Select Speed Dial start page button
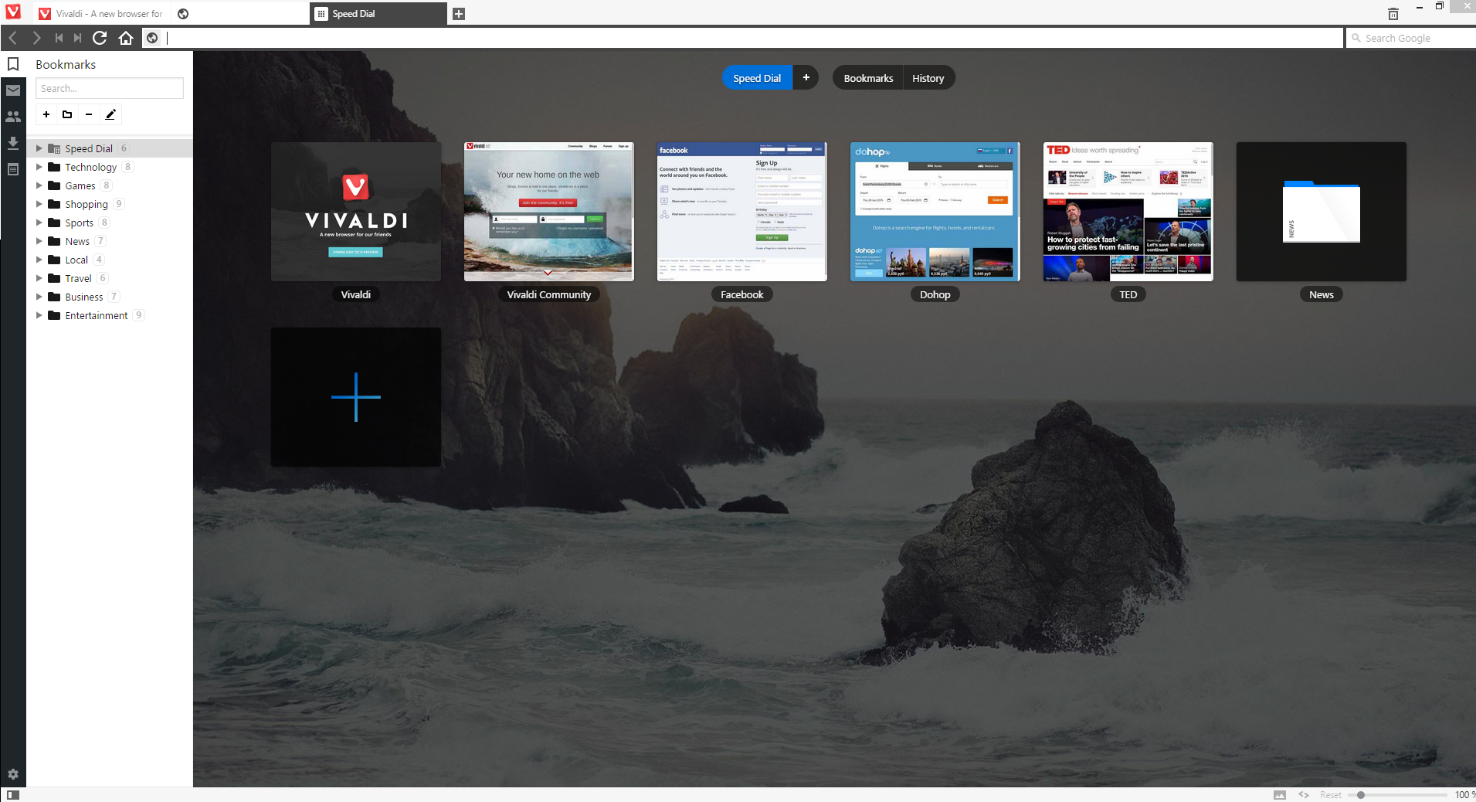This screenshot has width=1476, height=802. 757,77
